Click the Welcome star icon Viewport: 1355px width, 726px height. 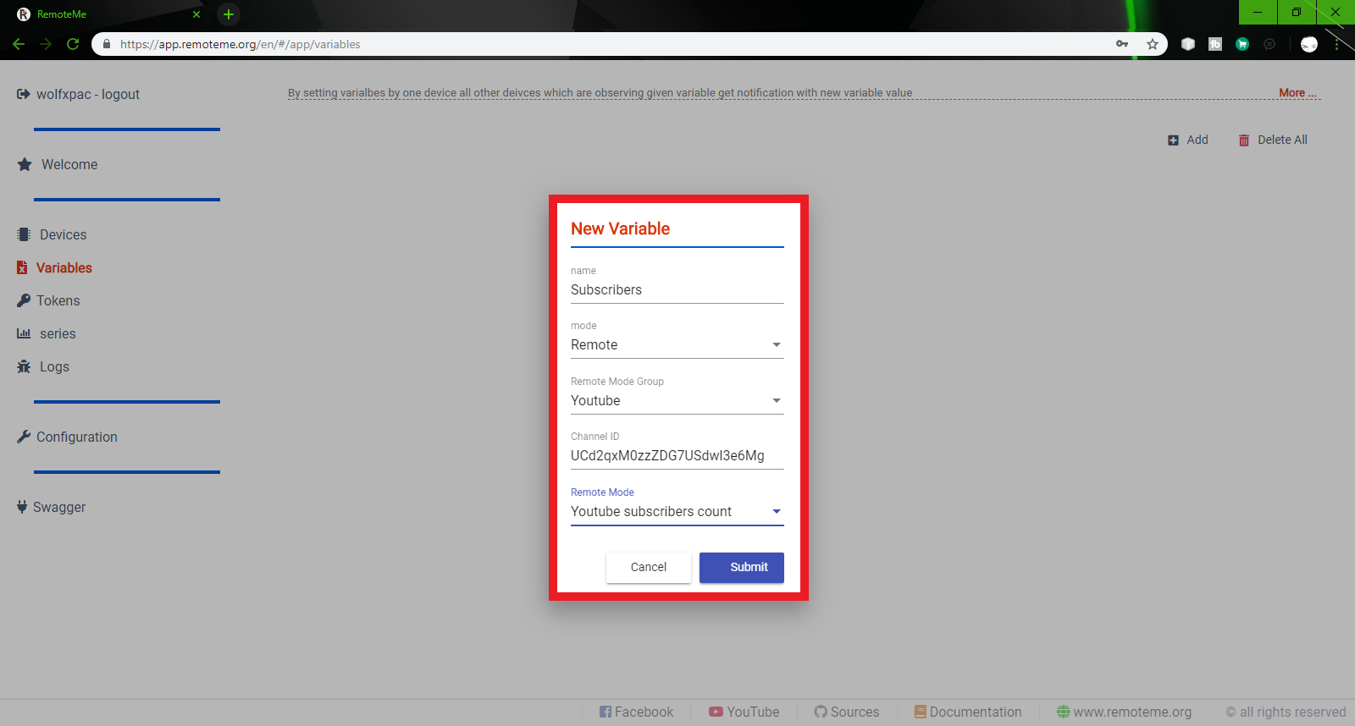pos(25,164)
